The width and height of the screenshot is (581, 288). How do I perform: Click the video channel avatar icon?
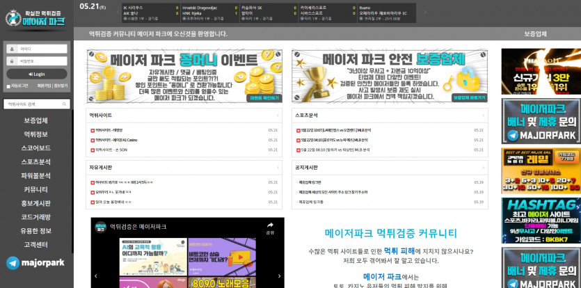click(x=102, y=227)
